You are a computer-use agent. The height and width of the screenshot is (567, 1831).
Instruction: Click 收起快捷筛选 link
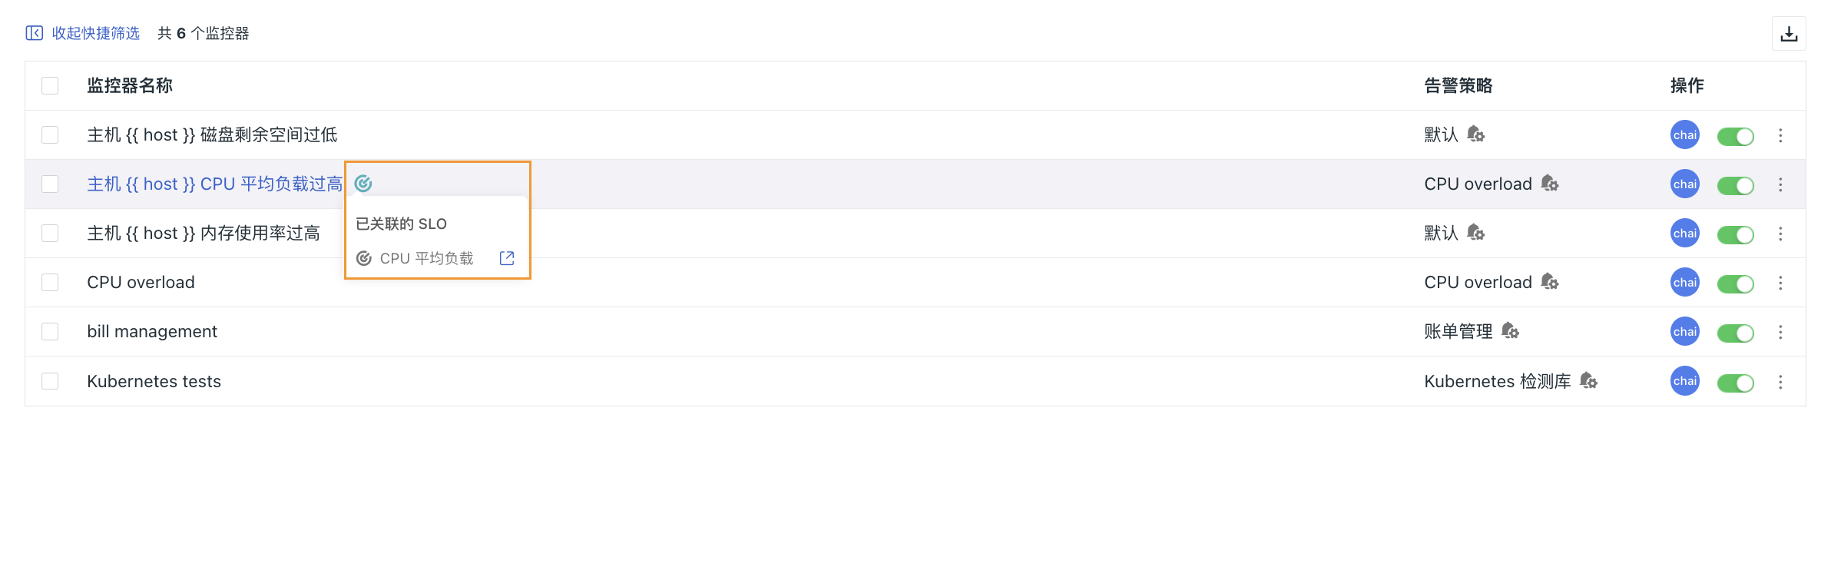(x=95, y=33)
